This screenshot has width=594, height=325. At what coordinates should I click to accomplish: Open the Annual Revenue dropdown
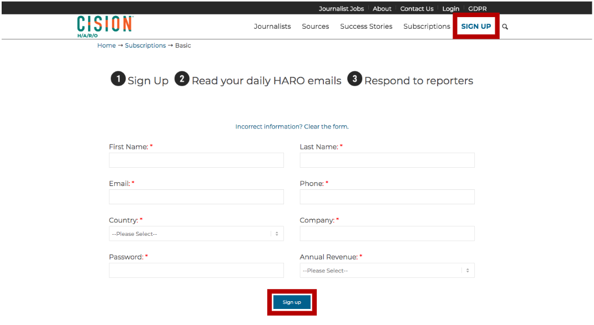tap(387, 271)
